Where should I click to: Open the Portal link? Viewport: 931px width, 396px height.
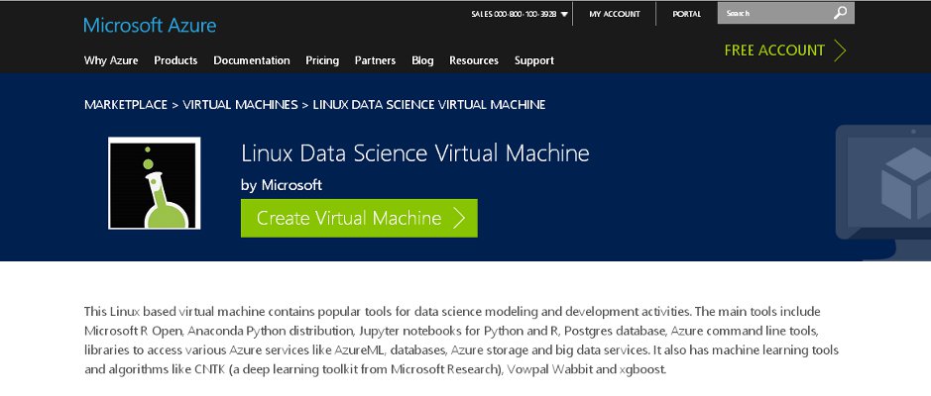coord(687,15)
